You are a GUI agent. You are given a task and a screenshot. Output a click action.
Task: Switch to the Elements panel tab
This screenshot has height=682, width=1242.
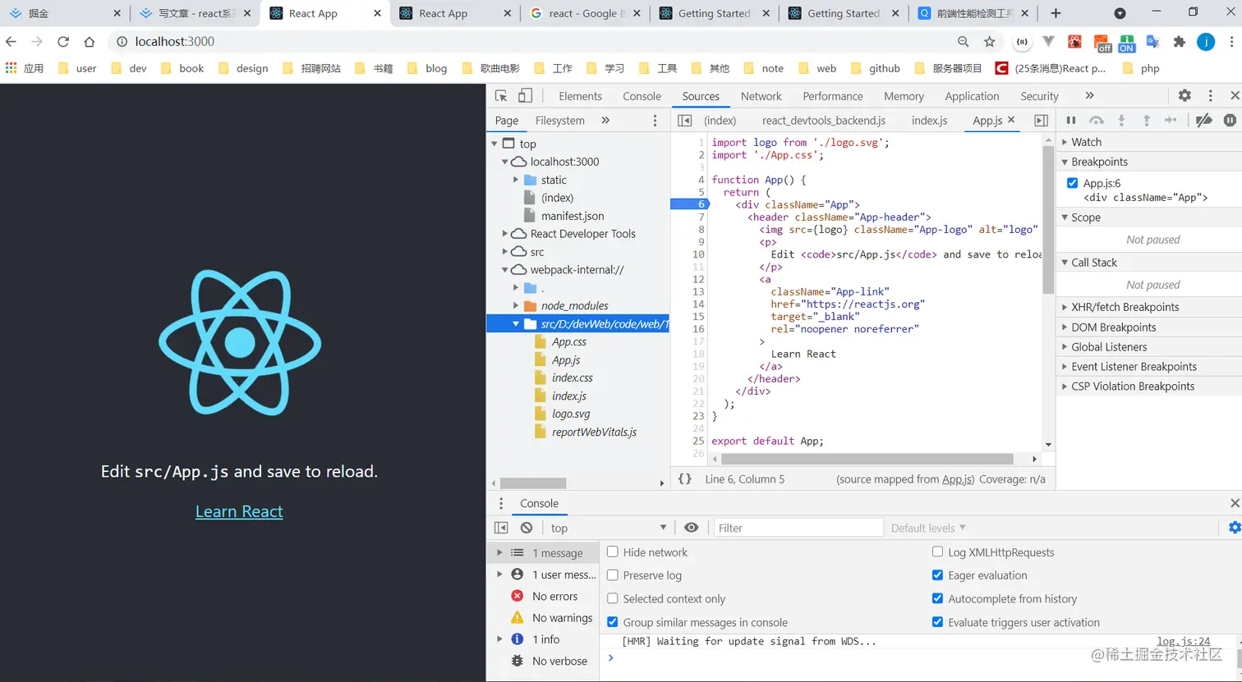(580, 96)
